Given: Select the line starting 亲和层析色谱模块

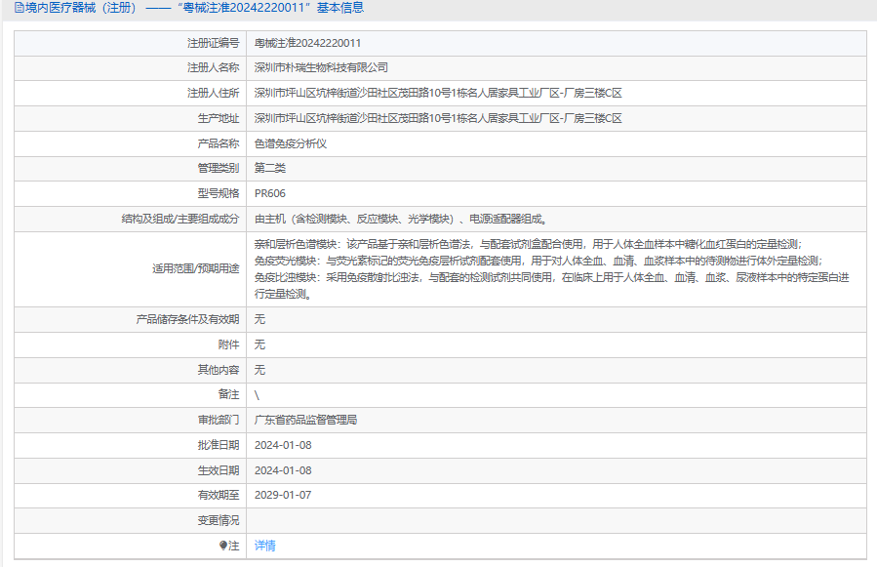Looking at the screenshot, I should (529, 244).
